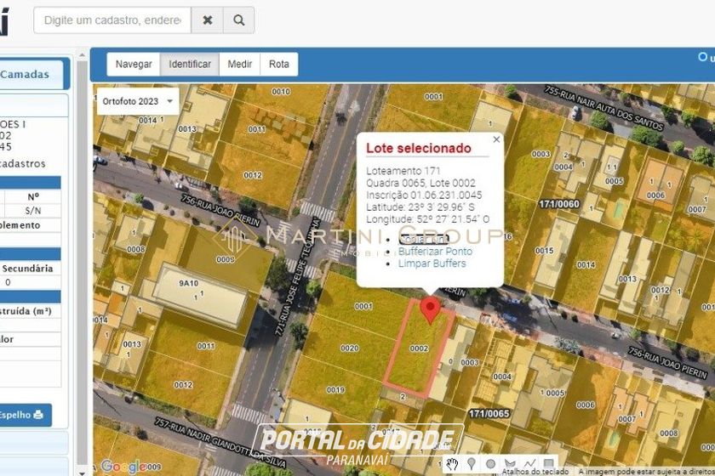Click the Nº column header
This screenshot has height=476, width=715.
[33, 197]
